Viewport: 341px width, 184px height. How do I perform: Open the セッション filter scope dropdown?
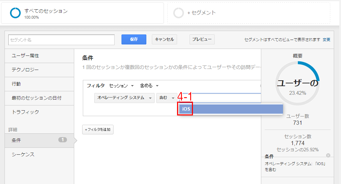coord(121,86)
